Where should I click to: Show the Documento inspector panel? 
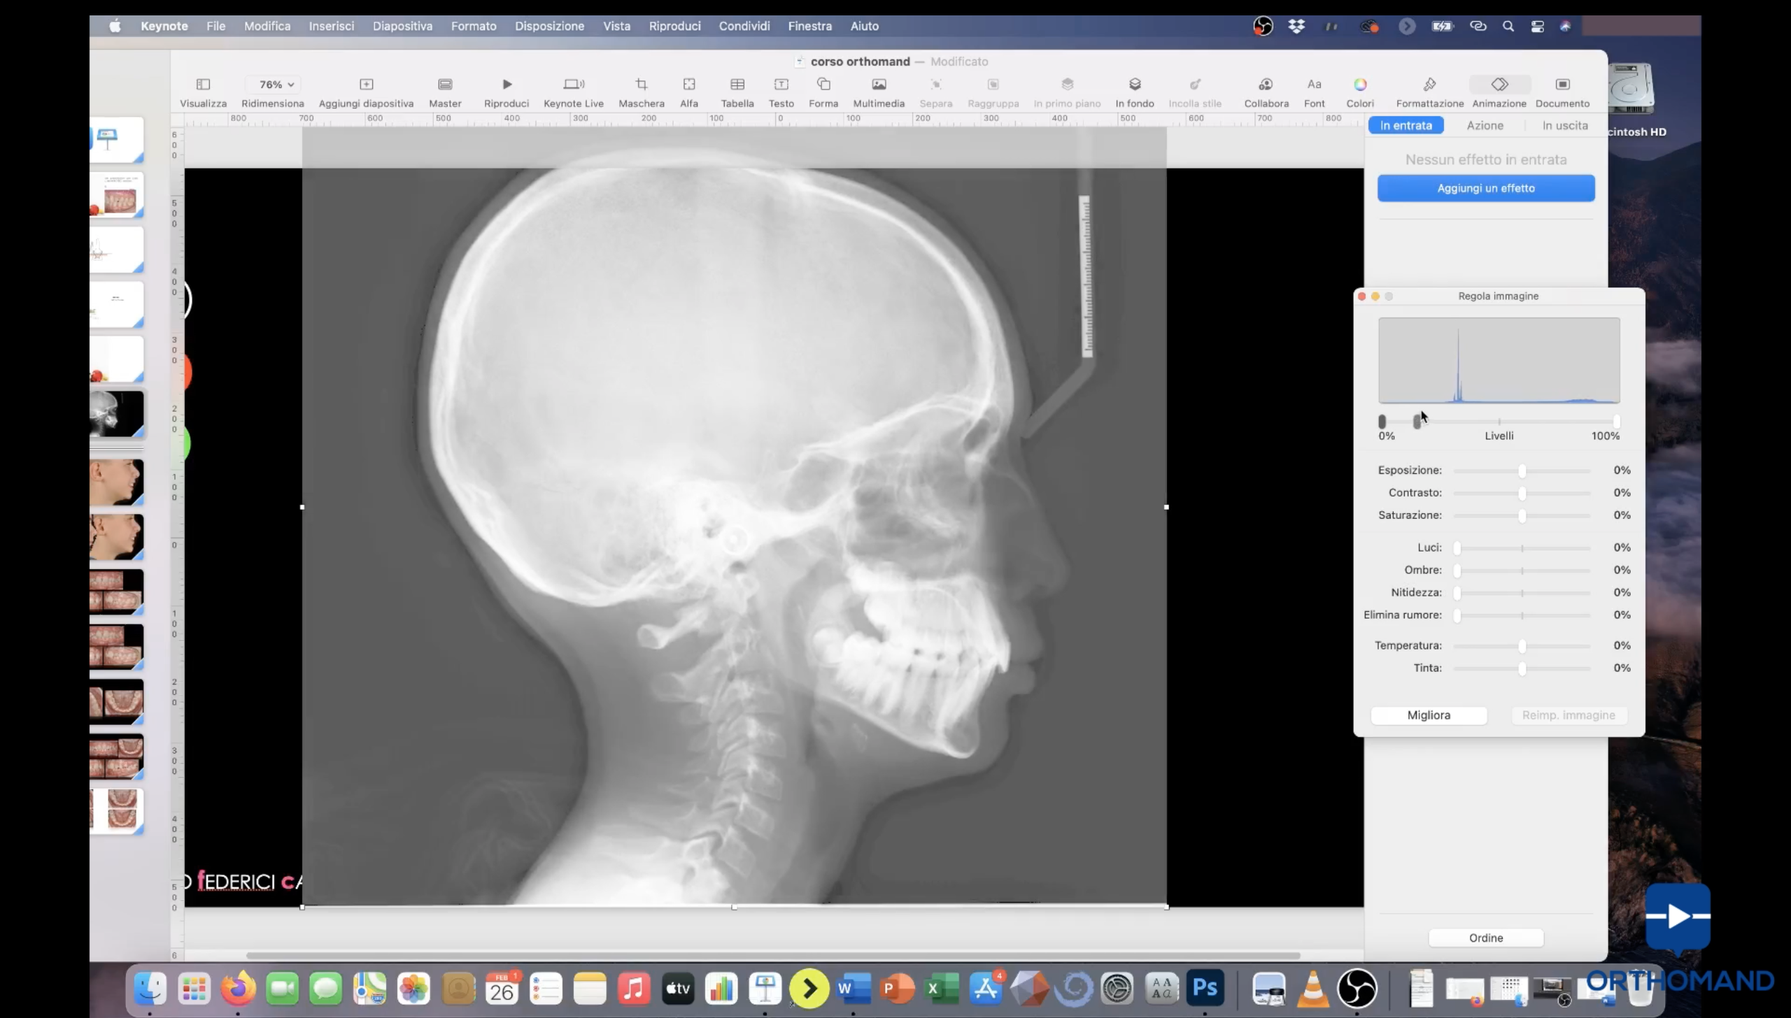click(x=1562, y=85)
